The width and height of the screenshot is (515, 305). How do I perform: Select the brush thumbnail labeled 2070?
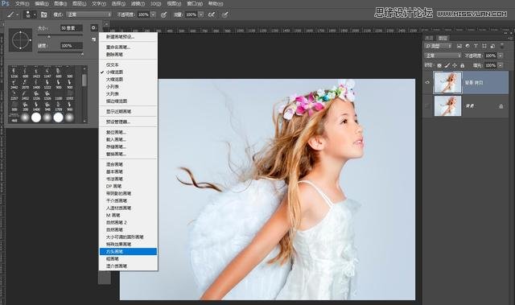tap(25, 84)
